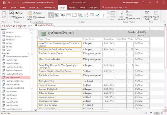Collapse the navigation pane with the chevron button
This screenshot has height=115, width=167.
31,26
